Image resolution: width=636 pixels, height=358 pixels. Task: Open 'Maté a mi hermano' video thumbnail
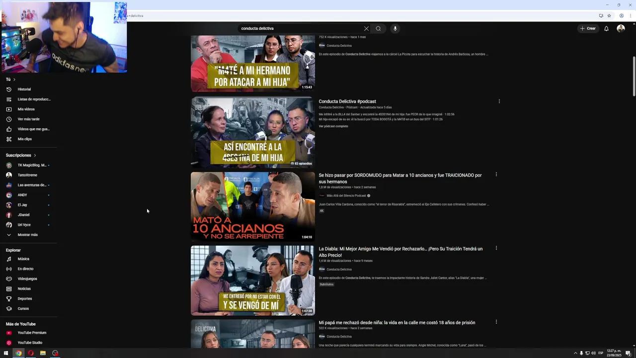[253, 63]
